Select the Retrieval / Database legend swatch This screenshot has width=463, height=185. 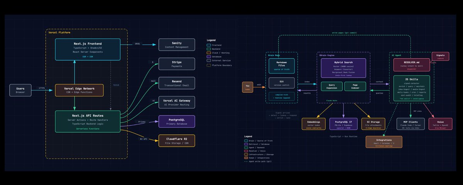coord(246,145)
